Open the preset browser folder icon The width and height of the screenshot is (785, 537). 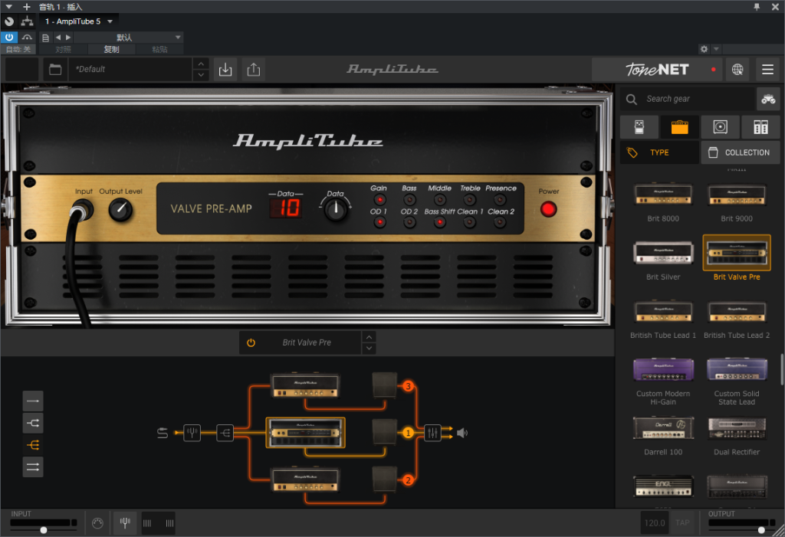click(55, 70)
